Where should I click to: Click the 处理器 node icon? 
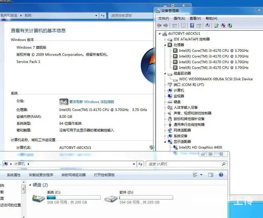click(x=170, y=45)
